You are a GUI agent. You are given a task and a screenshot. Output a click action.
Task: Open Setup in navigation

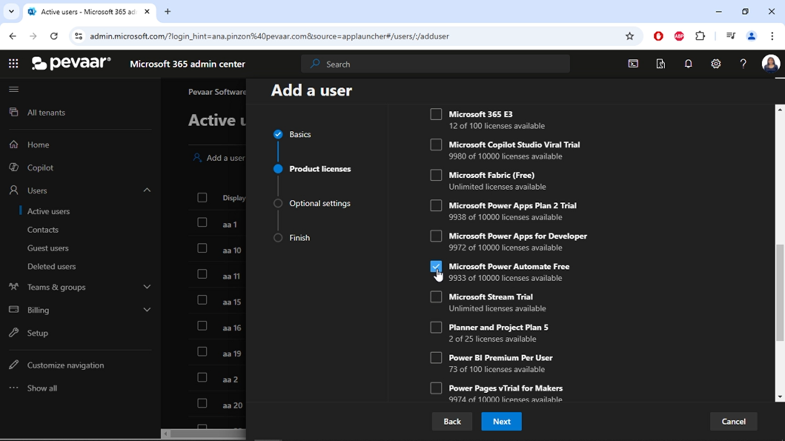(x=37, y=333)
